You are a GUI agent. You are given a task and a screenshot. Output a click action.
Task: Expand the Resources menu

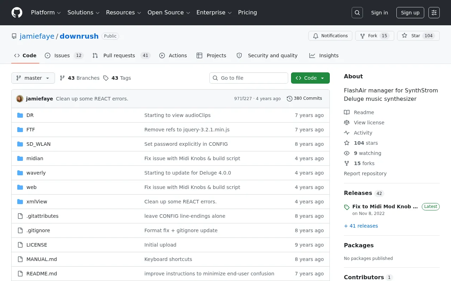123,13
